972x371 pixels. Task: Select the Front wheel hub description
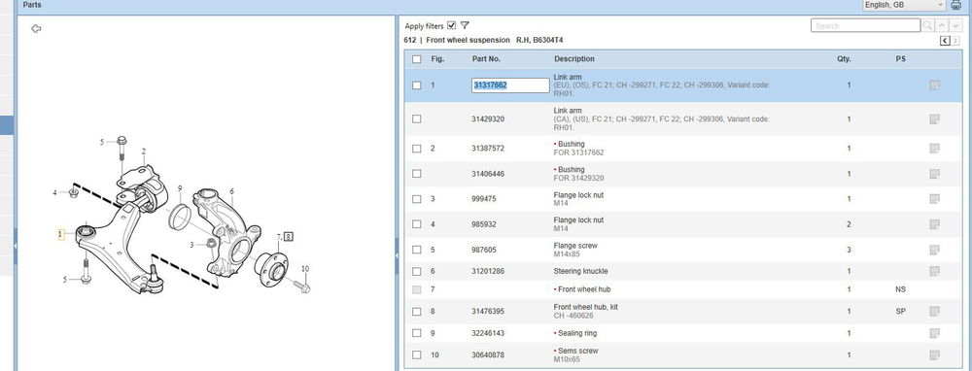[x=584, y=289]
